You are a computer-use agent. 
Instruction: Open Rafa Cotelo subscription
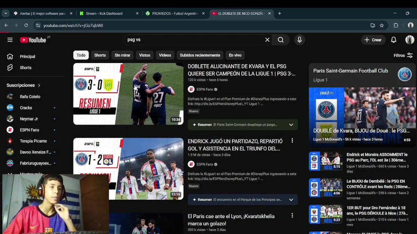(30, 97)
